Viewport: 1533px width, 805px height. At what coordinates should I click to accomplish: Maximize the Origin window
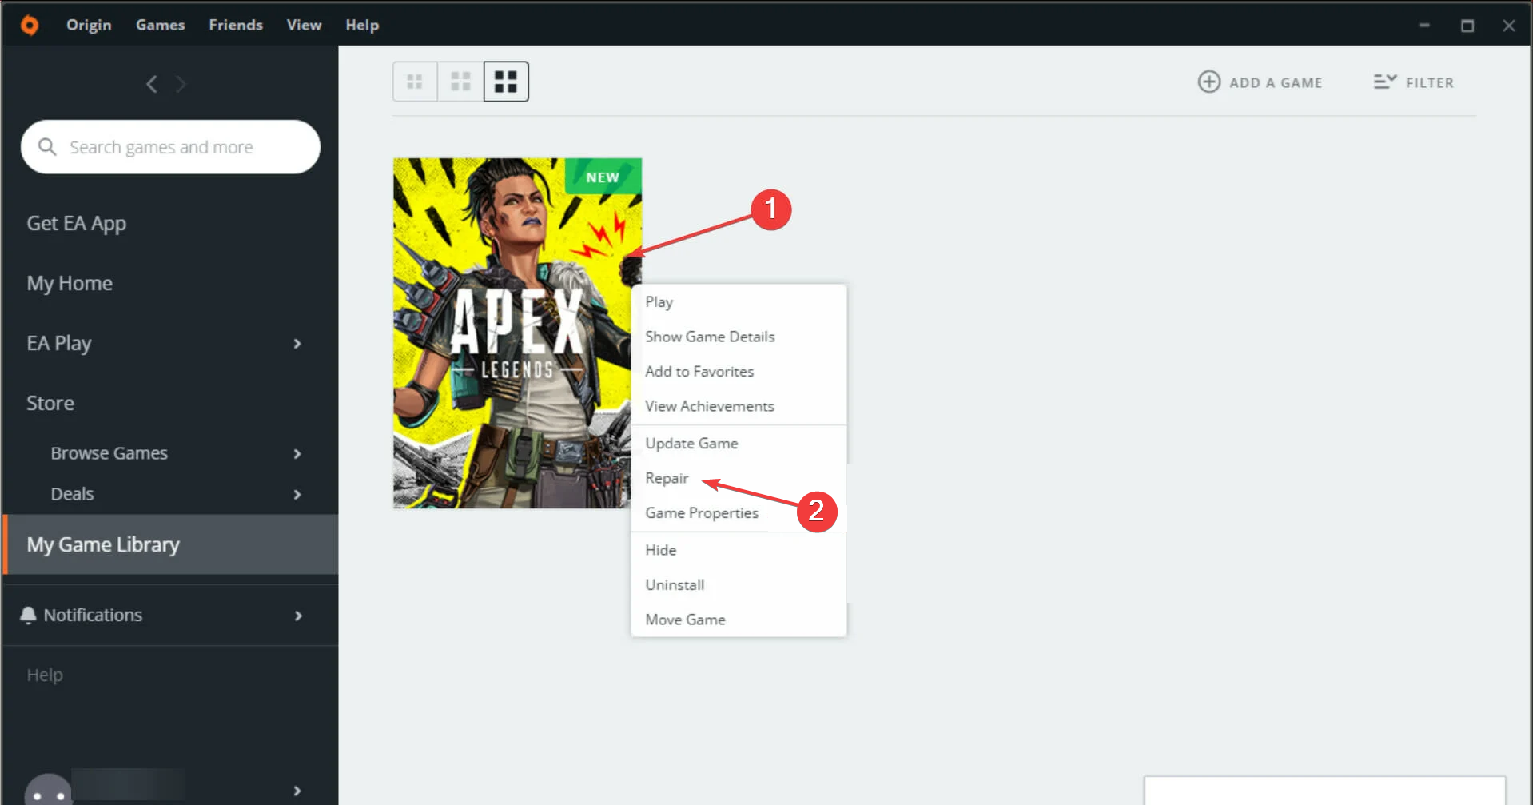pos(1467,26)
